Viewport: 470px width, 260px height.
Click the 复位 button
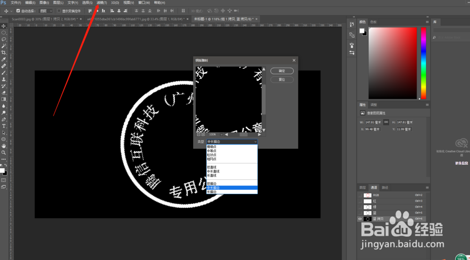[282, 80]
